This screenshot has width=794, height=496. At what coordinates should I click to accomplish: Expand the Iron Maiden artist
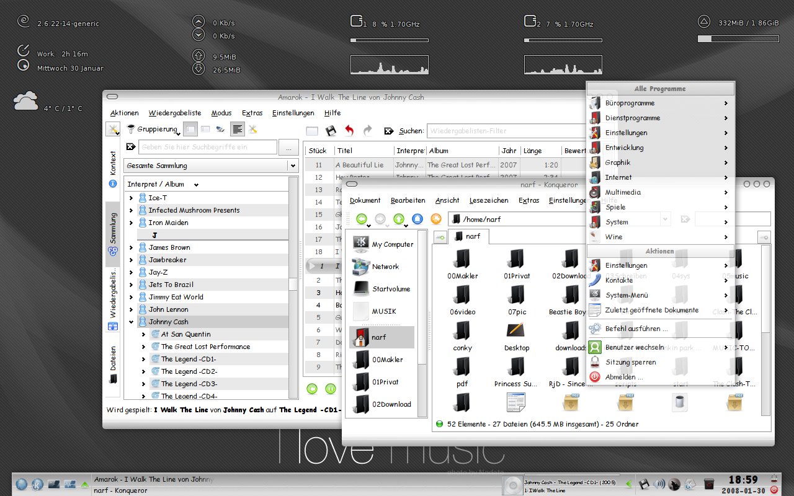point(132,223)
